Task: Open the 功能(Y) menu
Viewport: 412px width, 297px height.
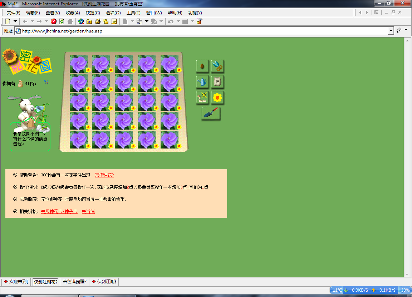Action: click(x=195, y=13)
